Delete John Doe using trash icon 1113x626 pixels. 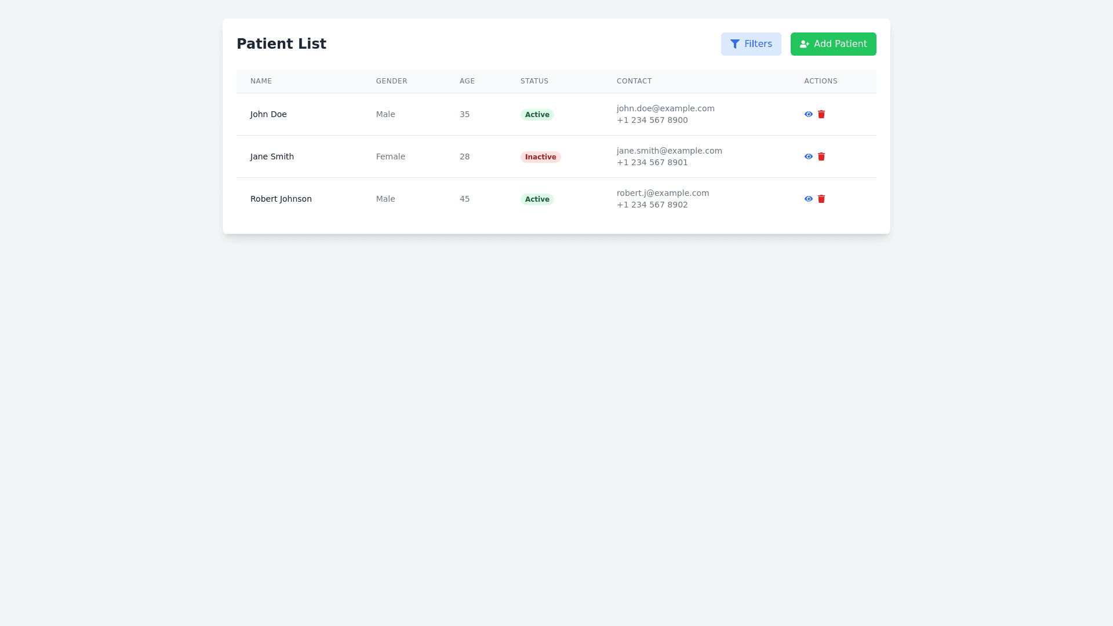click(x=821, y=114)
